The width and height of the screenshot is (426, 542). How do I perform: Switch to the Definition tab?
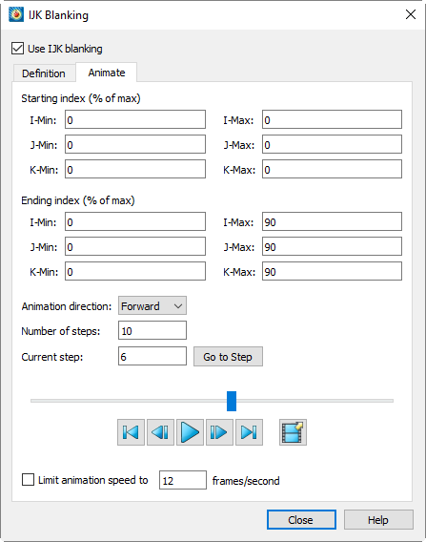(x=44, y=73)
